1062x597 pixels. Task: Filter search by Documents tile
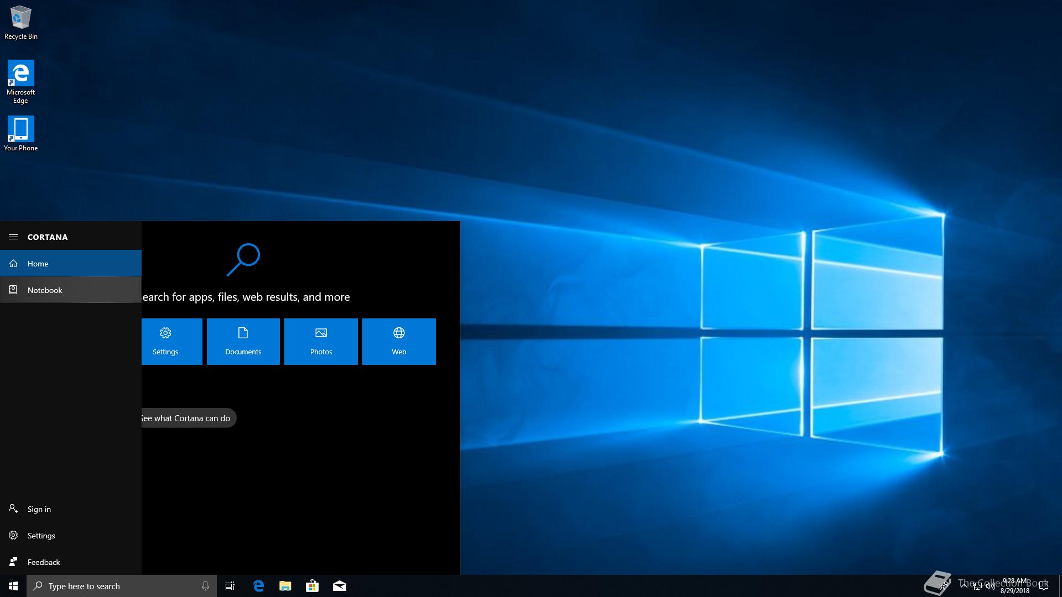pyautogui.click(x=243, y=342)
